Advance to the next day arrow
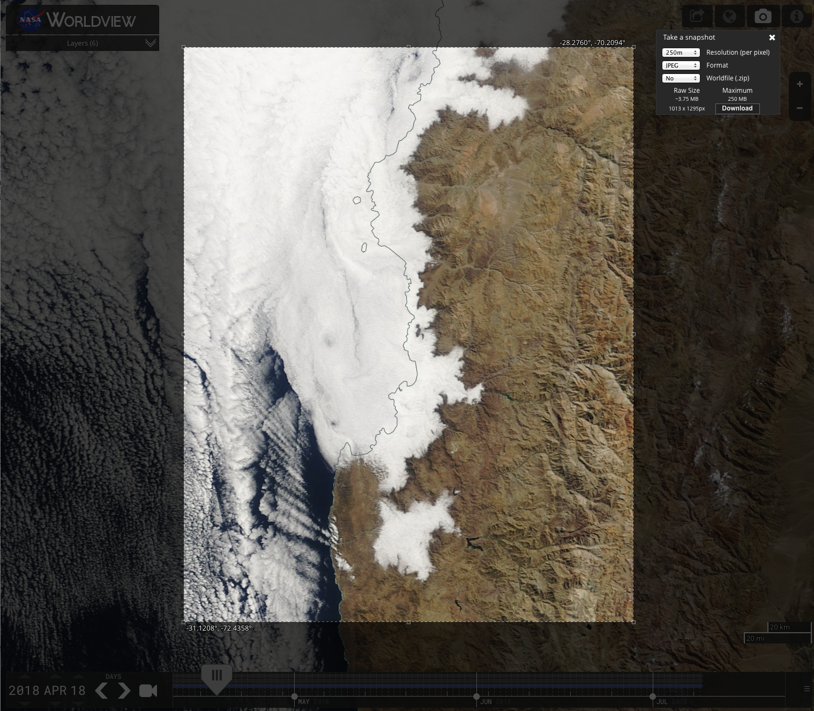This screenshot has width=814, height=711. pos(124,691)
